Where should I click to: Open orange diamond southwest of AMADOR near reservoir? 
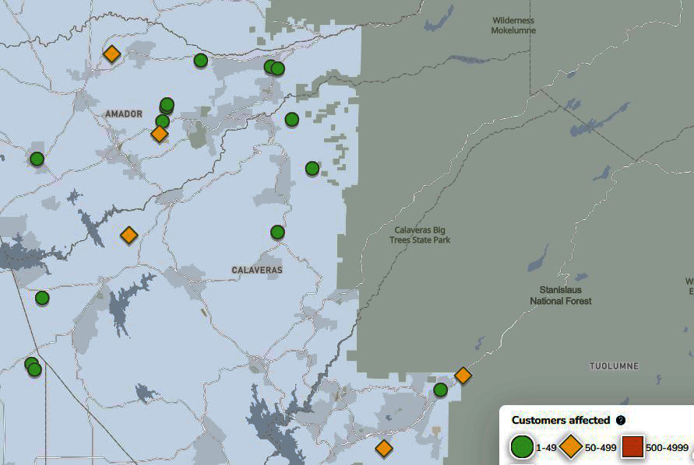coord(129,235)
